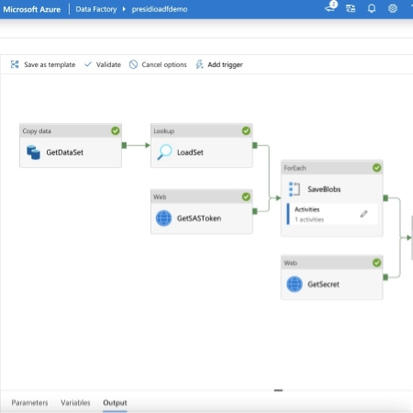
Task: Click the Copy data header label
Action: [x=37, y=131]
